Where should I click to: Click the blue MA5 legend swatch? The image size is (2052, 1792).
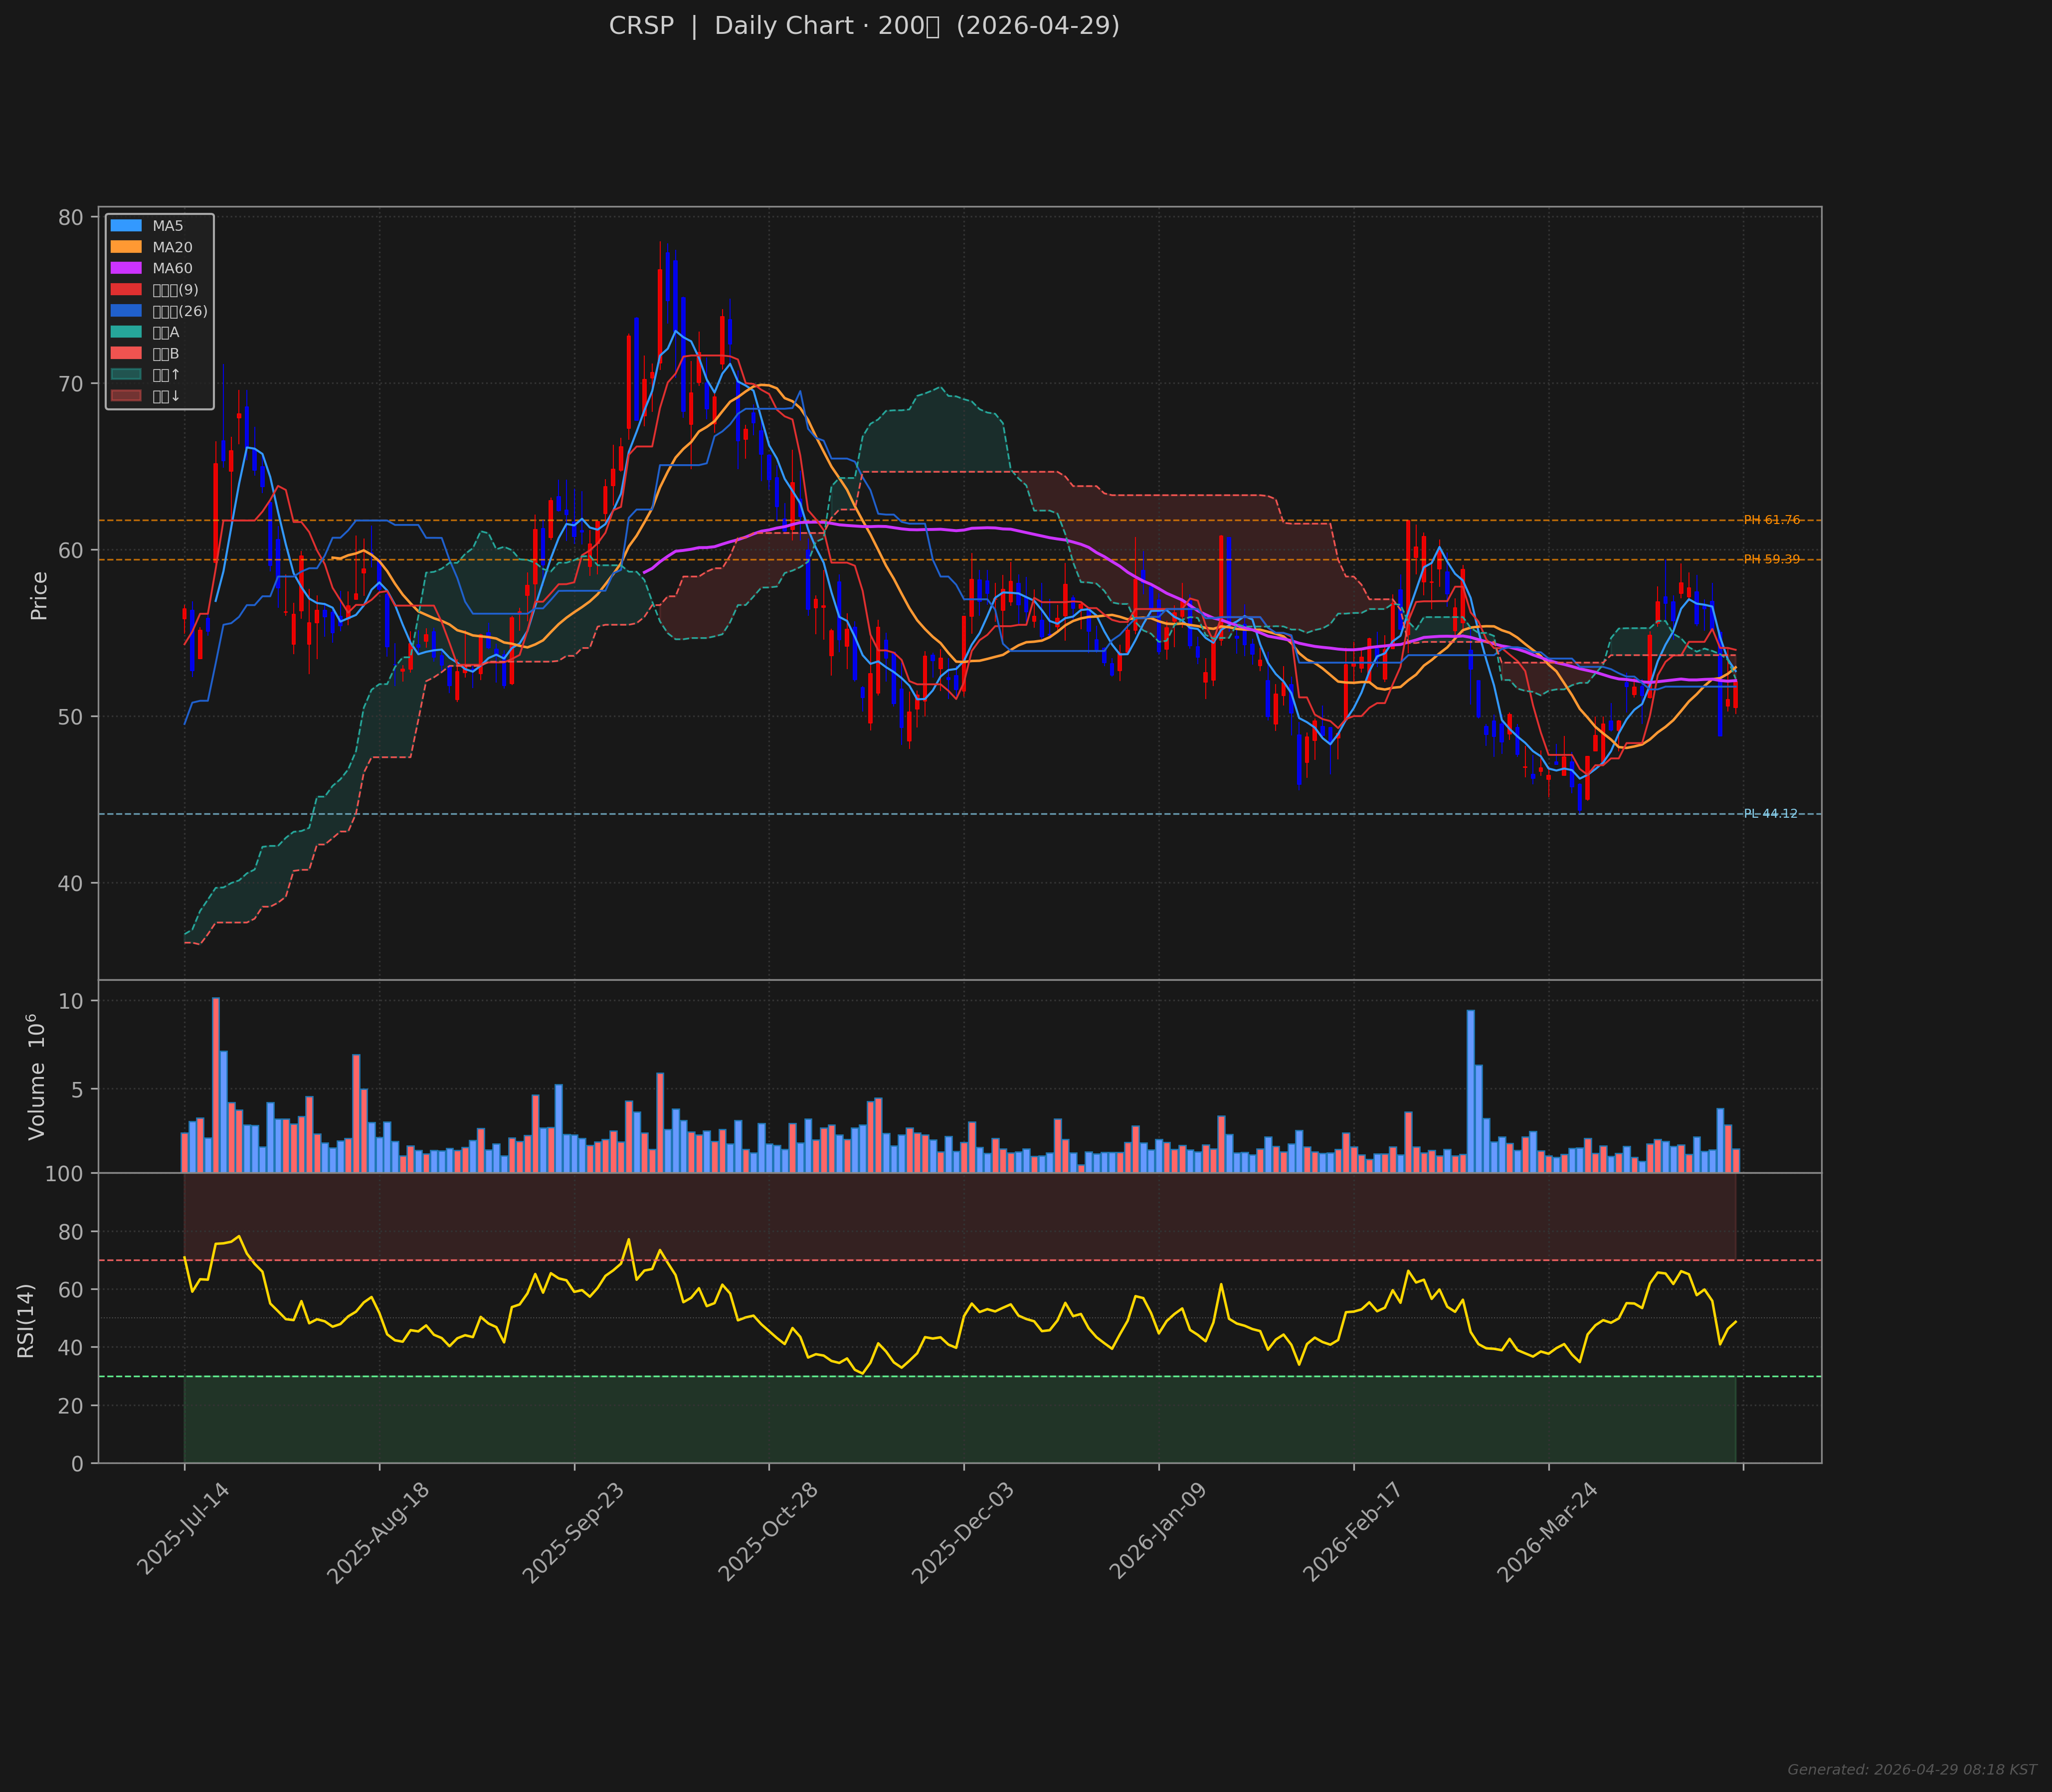[126, 226]
